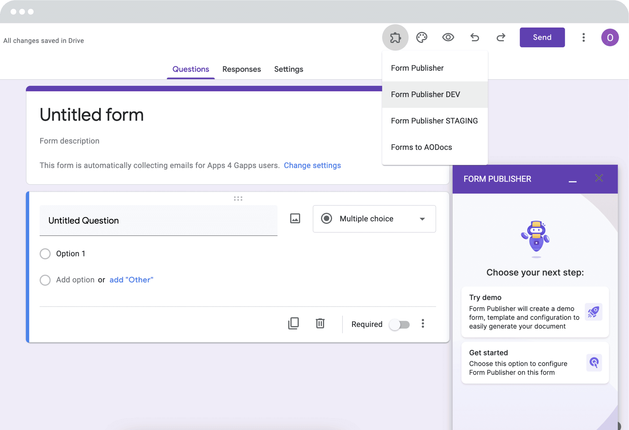The image size is (629, 430).
Task: Click the Change settings link
Action: pos(312,165)
